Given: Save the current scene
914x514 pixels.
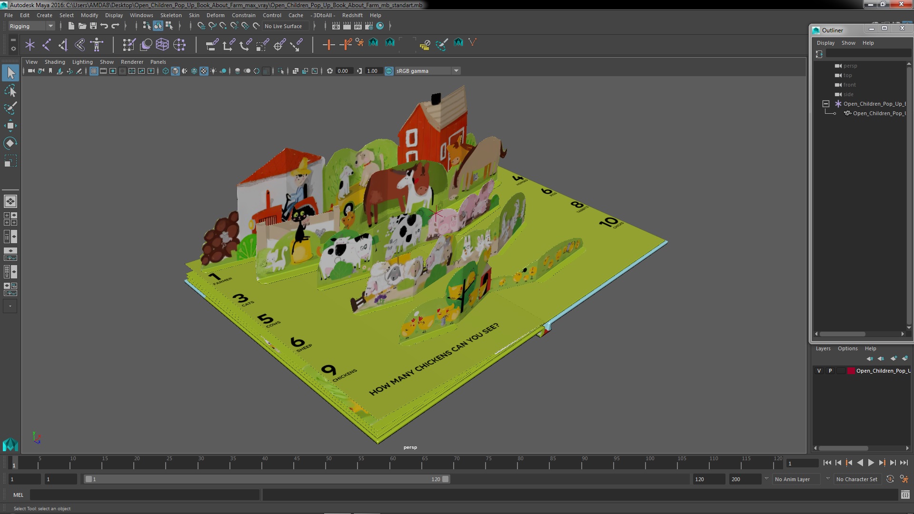Looking at the screenshot, I should pos(93,26).
